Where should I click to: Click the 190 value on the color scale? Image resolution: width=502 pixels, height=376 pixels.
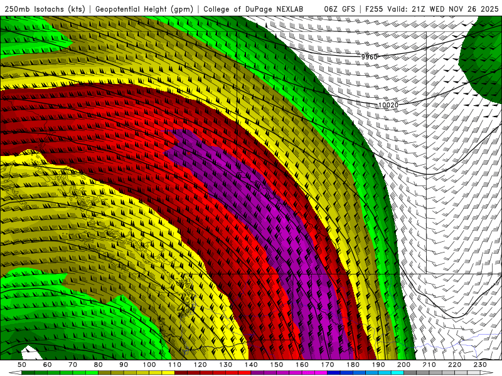(x=378, y=365)
